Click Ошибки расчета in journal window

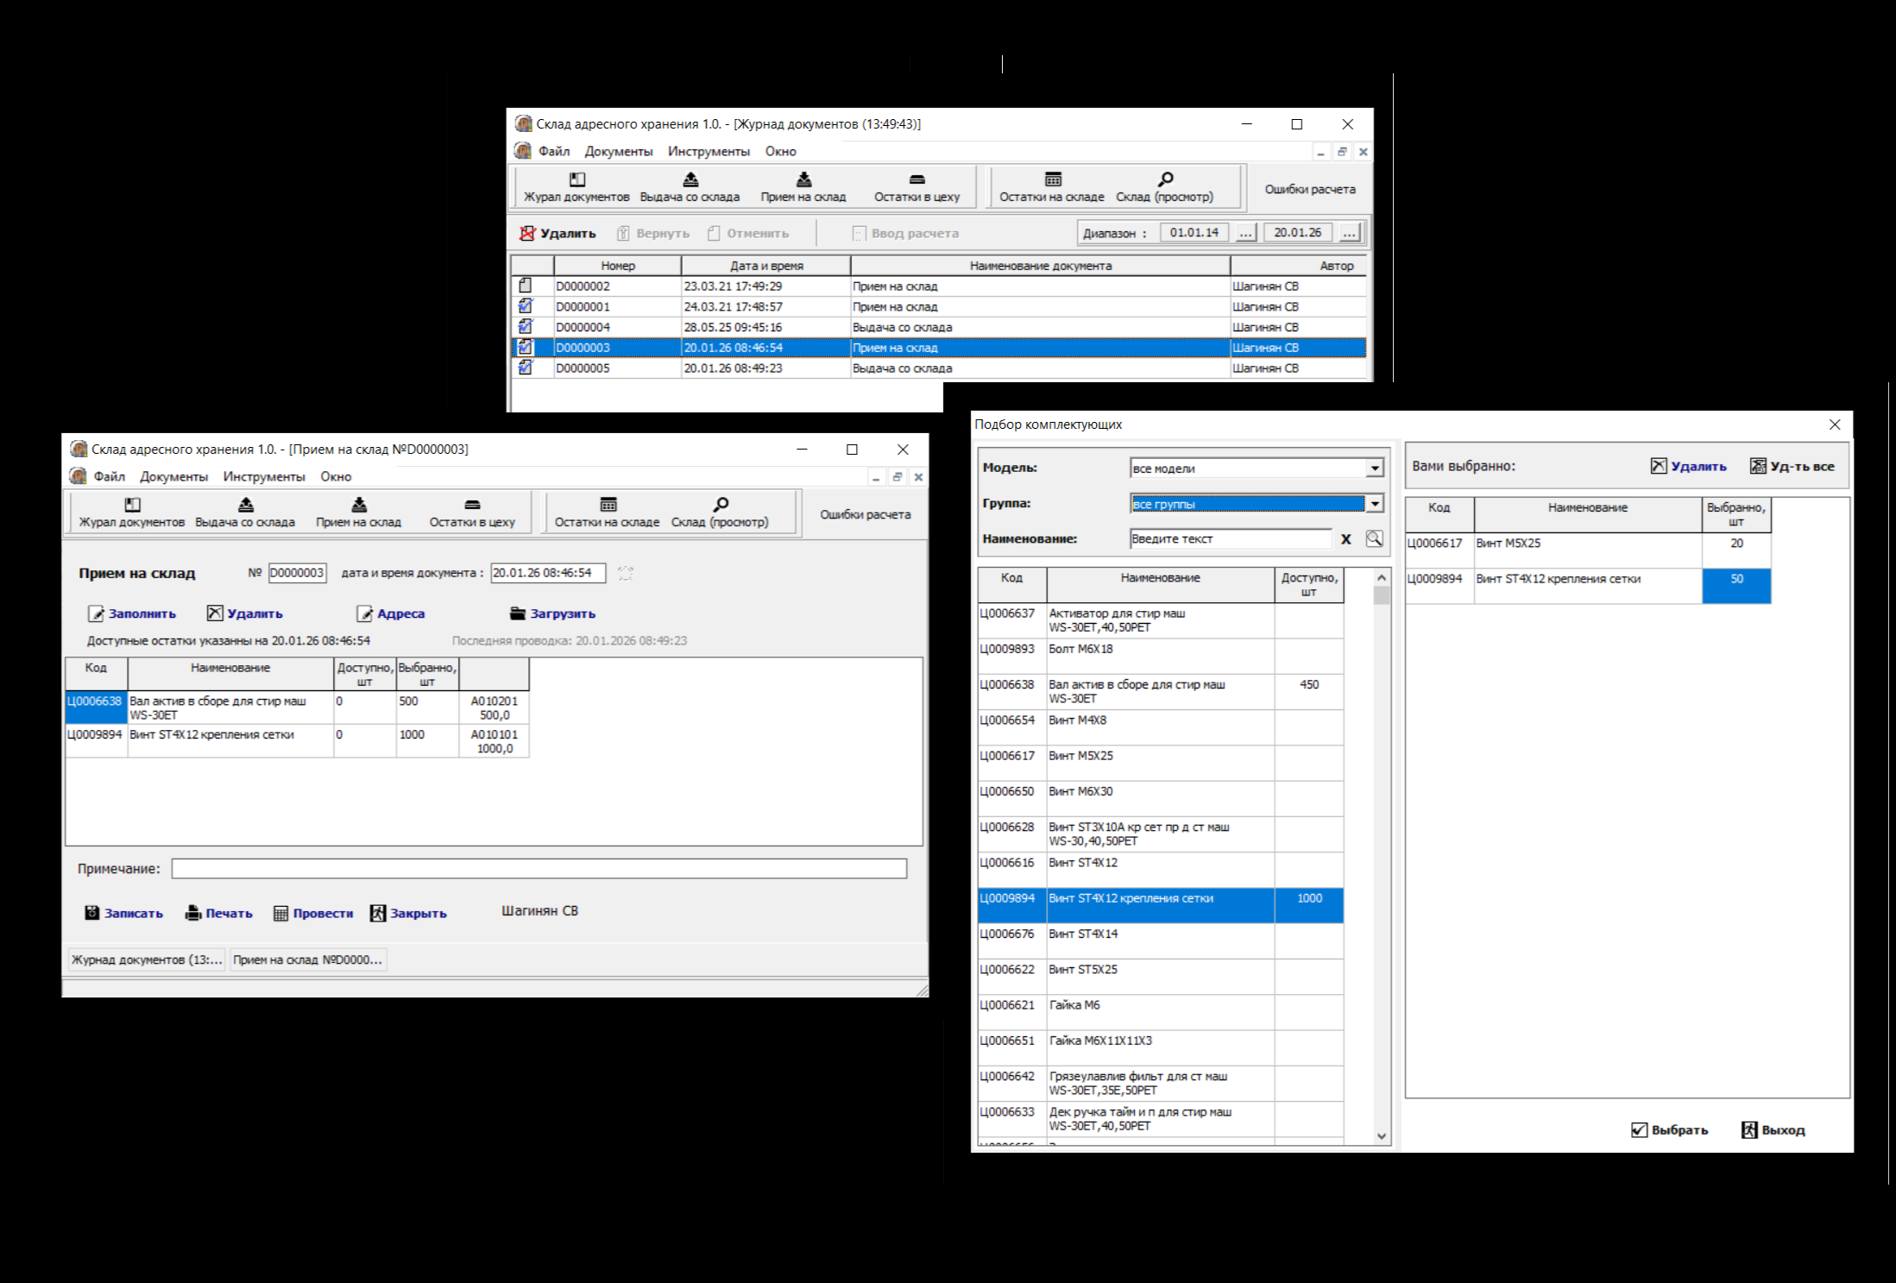coord(1309,189)
